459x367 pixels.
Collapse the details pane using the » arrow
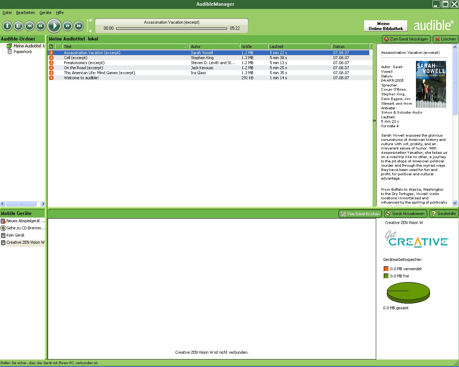[x=374, y=121]
